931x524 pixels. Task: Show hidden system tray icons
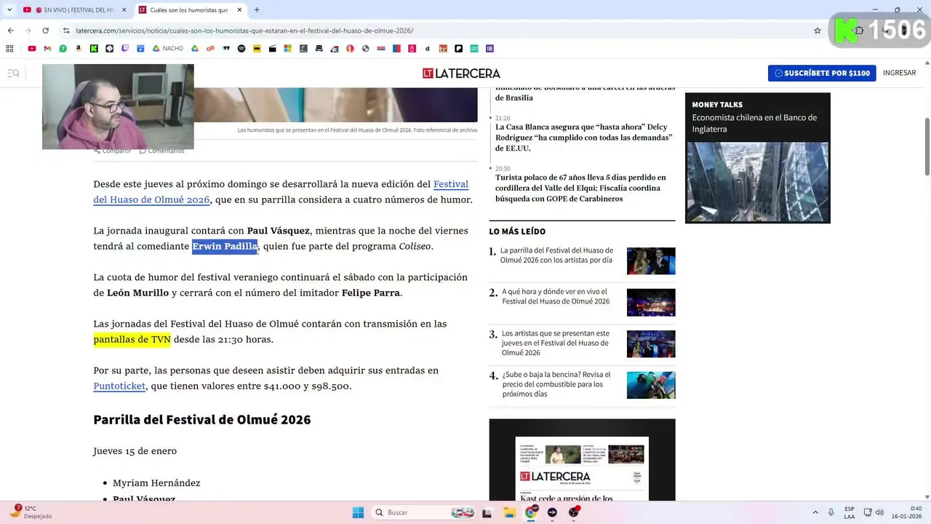click(815, 512)
